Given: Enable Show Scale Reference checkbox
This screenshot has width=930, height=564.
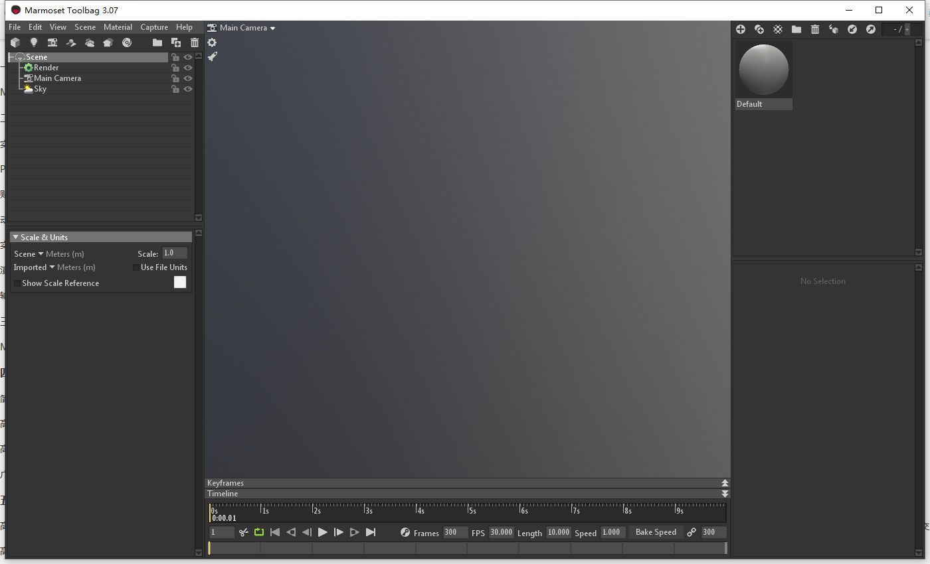Looking at the screenshot, I should point(17,283).
